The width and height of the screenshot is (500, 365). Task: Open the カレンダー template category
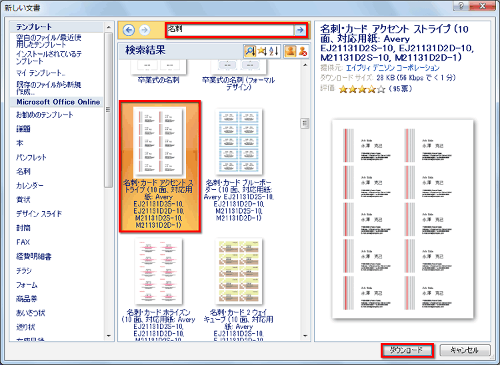(x=29, y=185)
